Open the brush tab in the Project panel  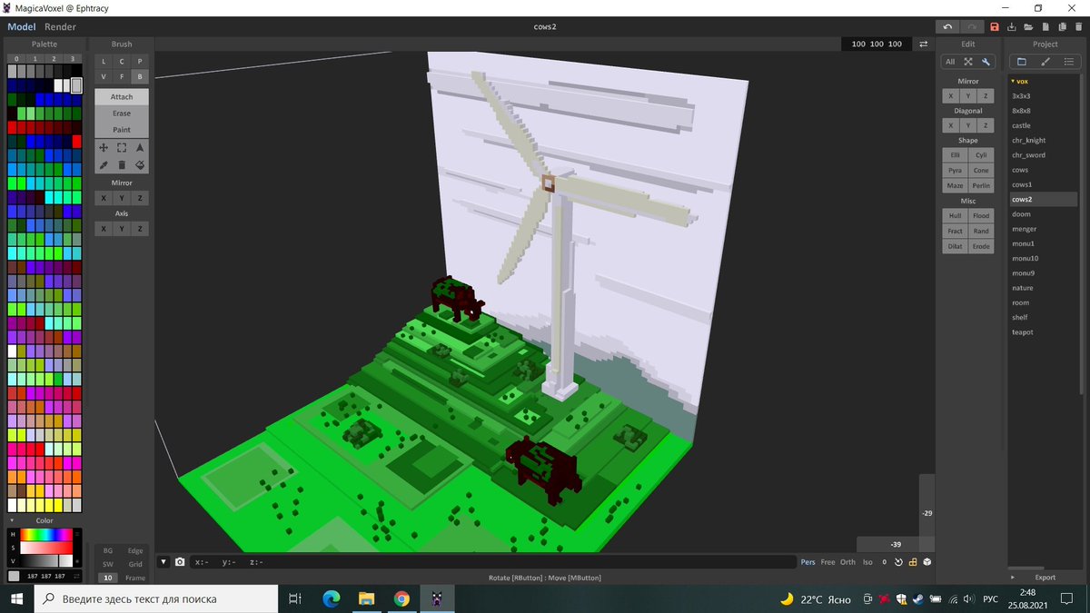tap(1045, 62)
